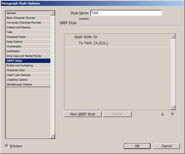185x154 pixels.
Task: Click category list scroll down arrow
Action: [53, 136]
